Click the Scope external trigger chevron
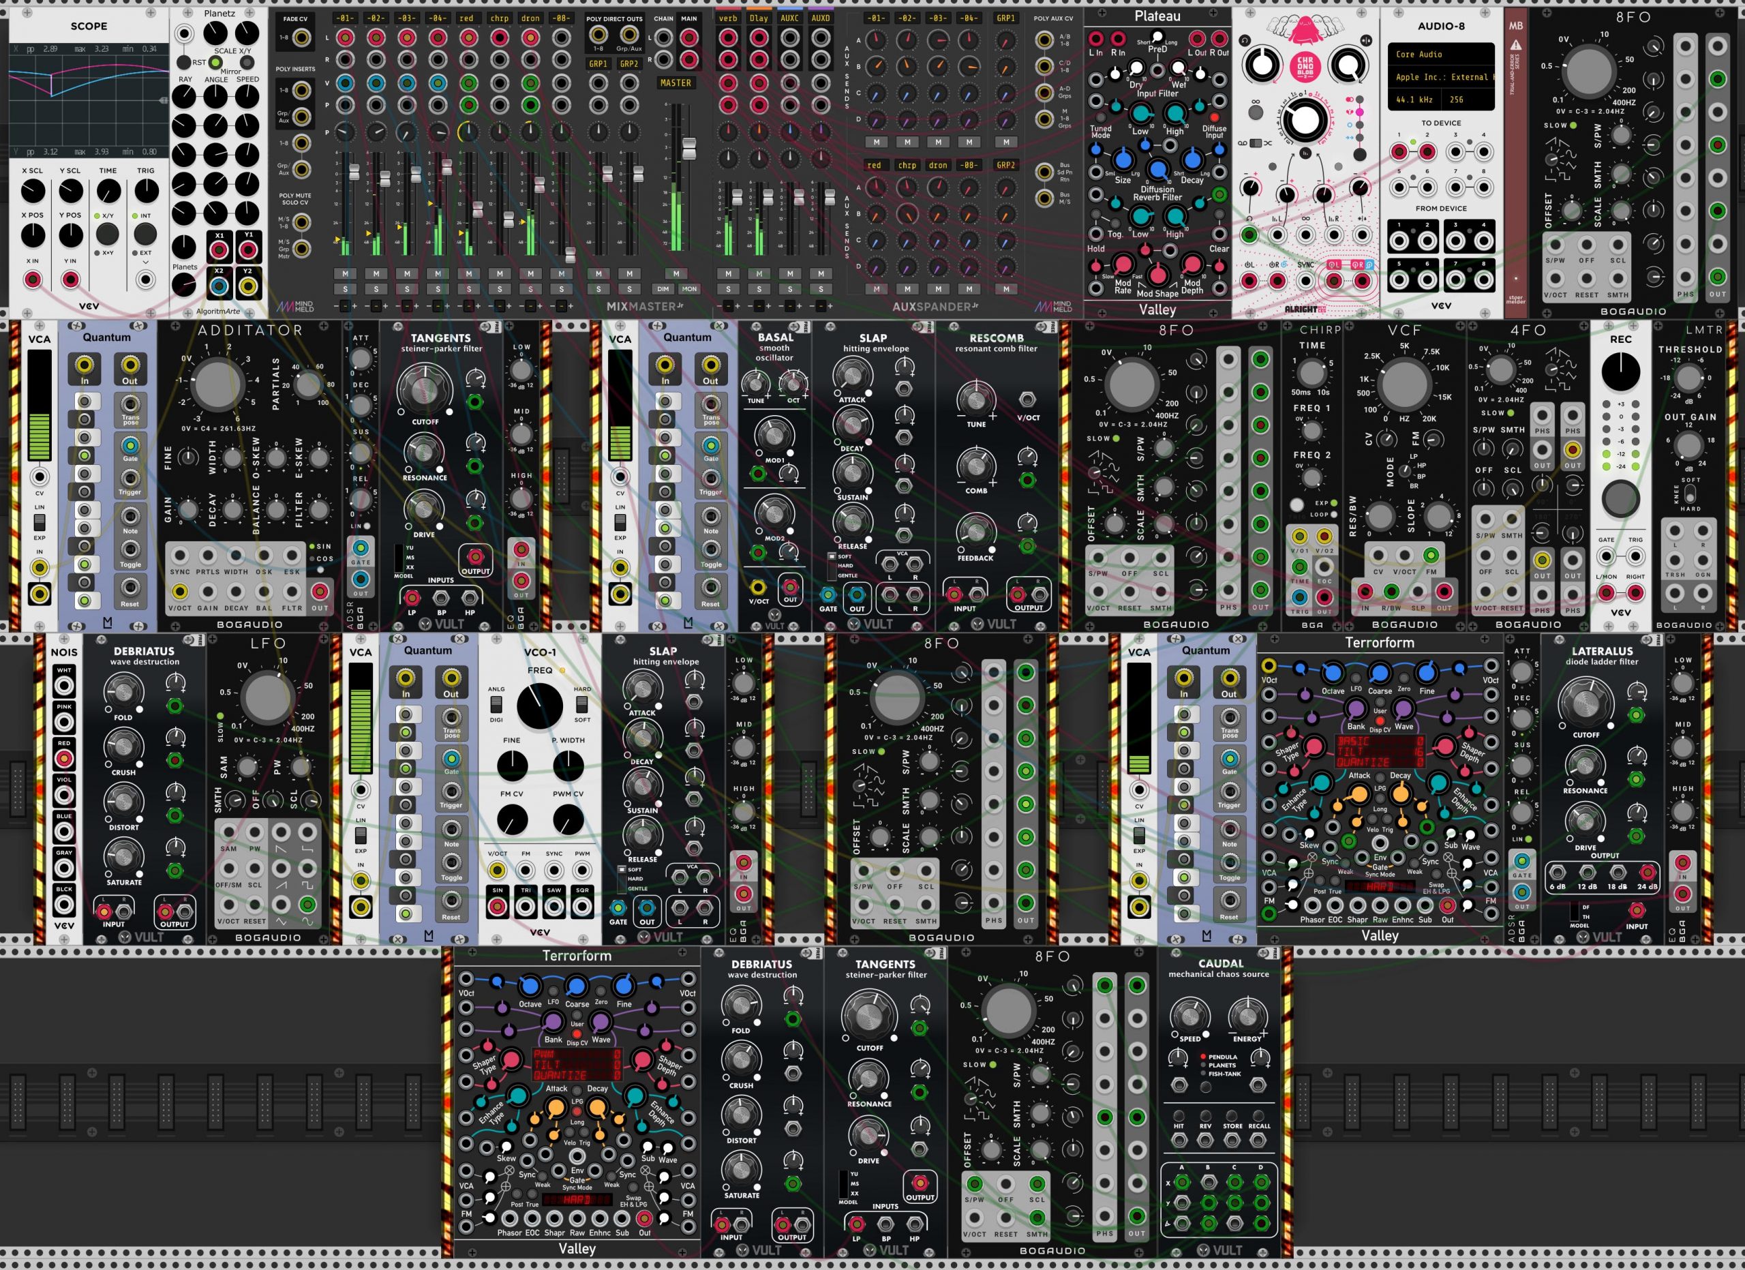Viewport: 1745px width, 1270px height. coord(145,262)
